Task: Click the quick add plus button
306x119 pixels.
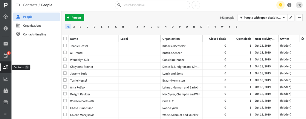Action: click(x=196, y=5)
